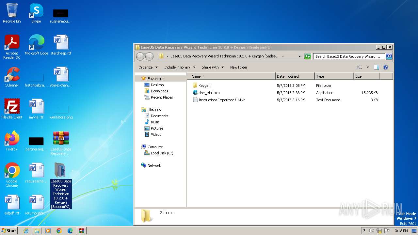The width and height of the screenshot is (418, 235).
Task: Click the Explorer Back navigation button
Action: [140, 56]
